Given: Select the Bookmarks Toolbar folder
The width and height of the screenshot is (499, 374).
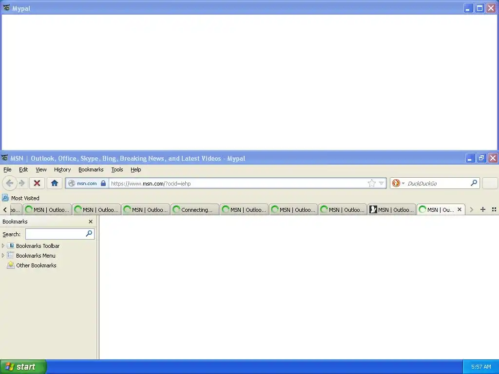Looking at the screenshot, I should 33,246.
